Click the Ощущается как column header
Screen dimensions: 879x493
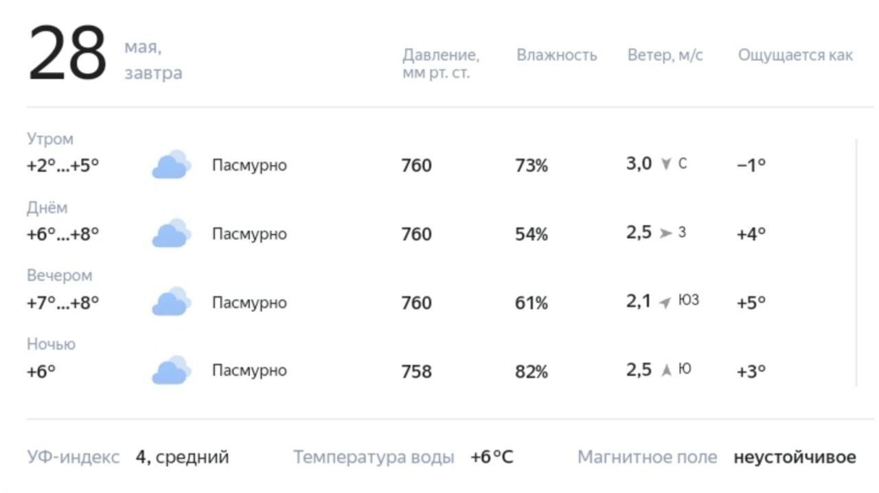[x=795, y=55]
